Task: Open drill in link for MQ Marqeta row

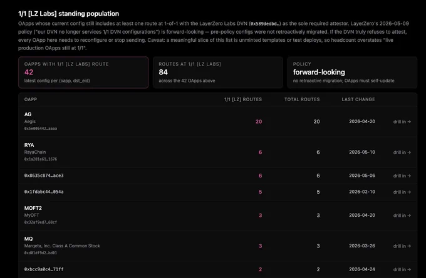Action: [402, 246]
